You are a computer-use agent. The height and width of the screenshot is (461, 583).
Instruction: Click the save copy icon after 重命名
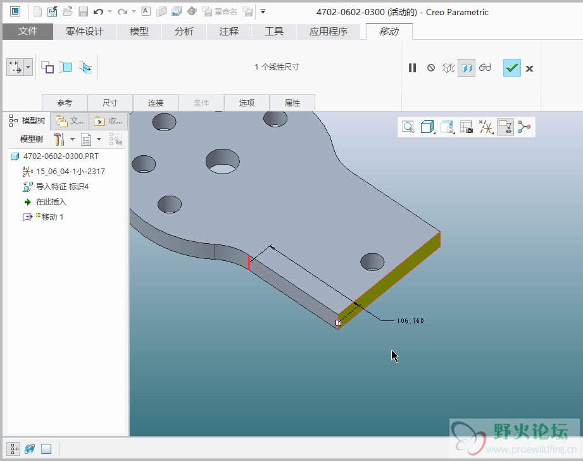point(248,12)
